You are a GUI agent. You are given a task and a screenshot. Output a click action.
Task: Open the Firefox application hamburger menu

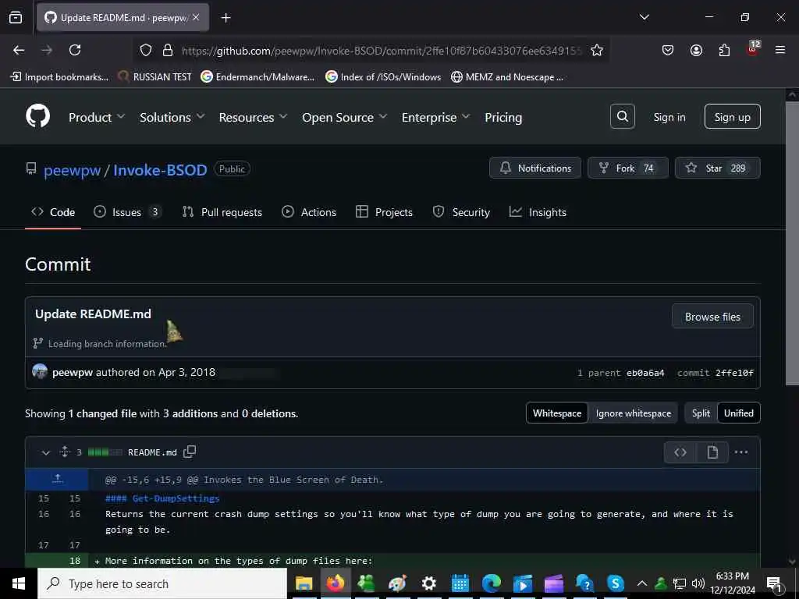(780, 50)
